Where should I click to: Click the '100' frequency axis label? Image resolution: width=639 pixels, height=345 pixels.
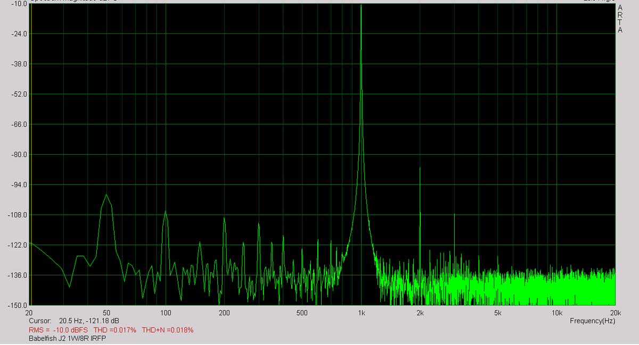pyautogui.click(x=166, y=313)
